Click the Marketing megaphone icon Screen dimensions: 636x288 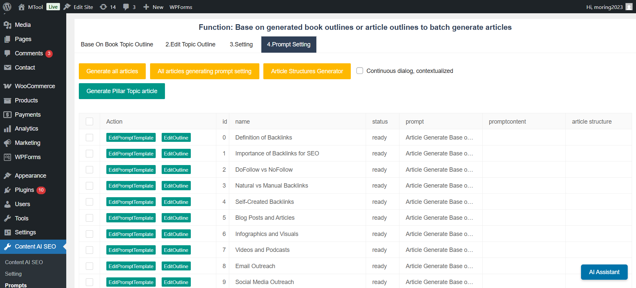(x=7, y=143)
